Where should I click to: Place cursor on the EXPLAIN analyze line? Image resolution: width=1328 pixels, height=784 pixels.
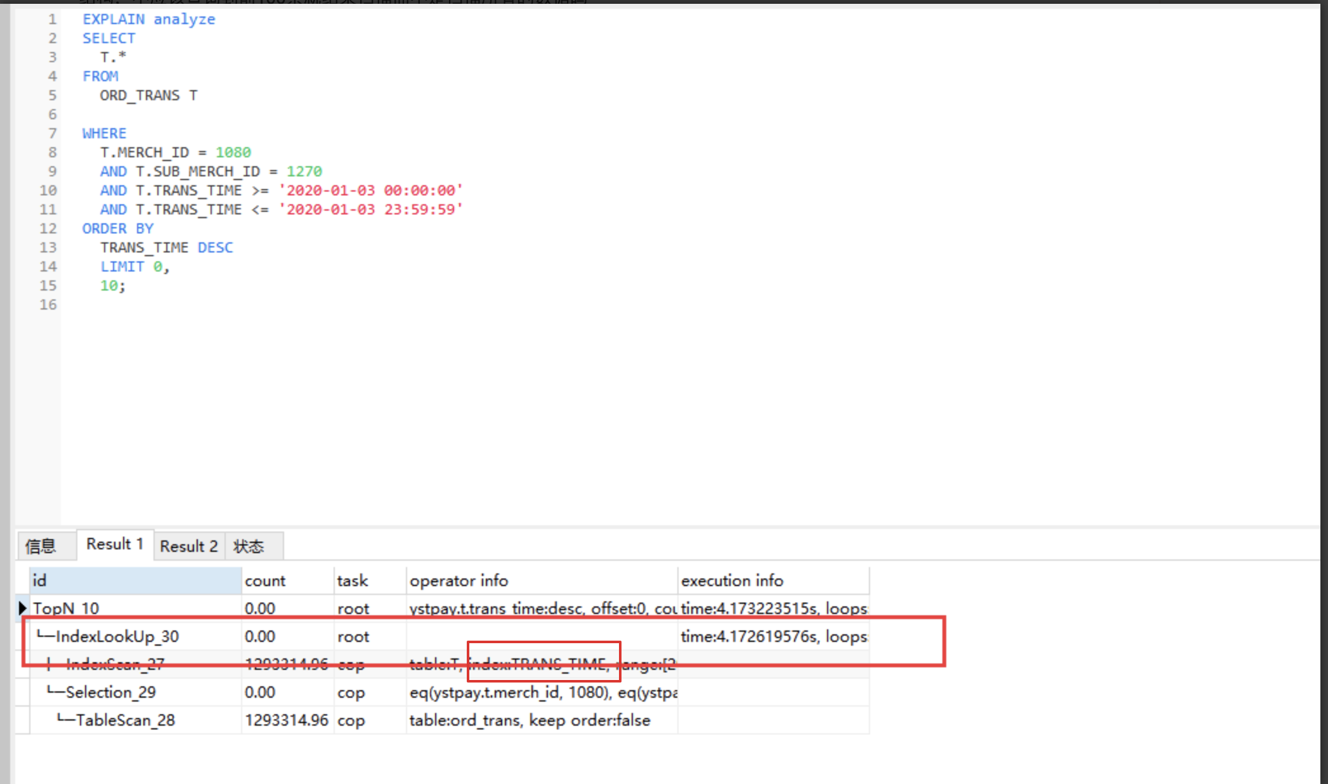pyautogui.click(x=148, y=19)
